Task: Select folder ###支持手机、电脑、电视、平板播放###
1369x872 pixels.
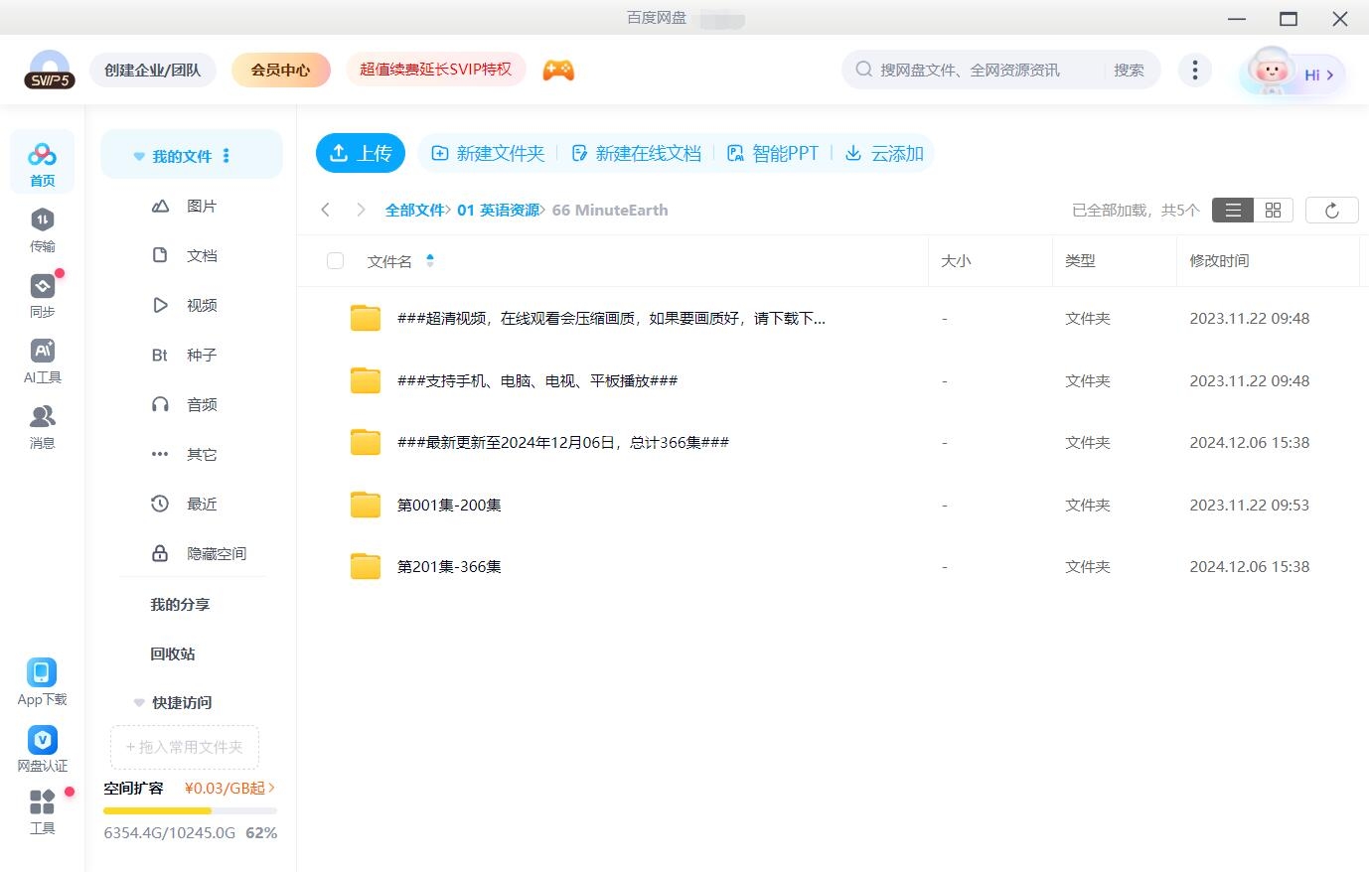Action: click(x=537, y=380)
